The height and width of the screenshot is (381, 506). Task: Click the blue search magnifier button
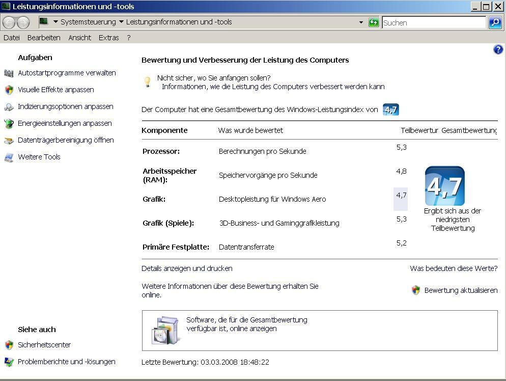coord(495,22)
